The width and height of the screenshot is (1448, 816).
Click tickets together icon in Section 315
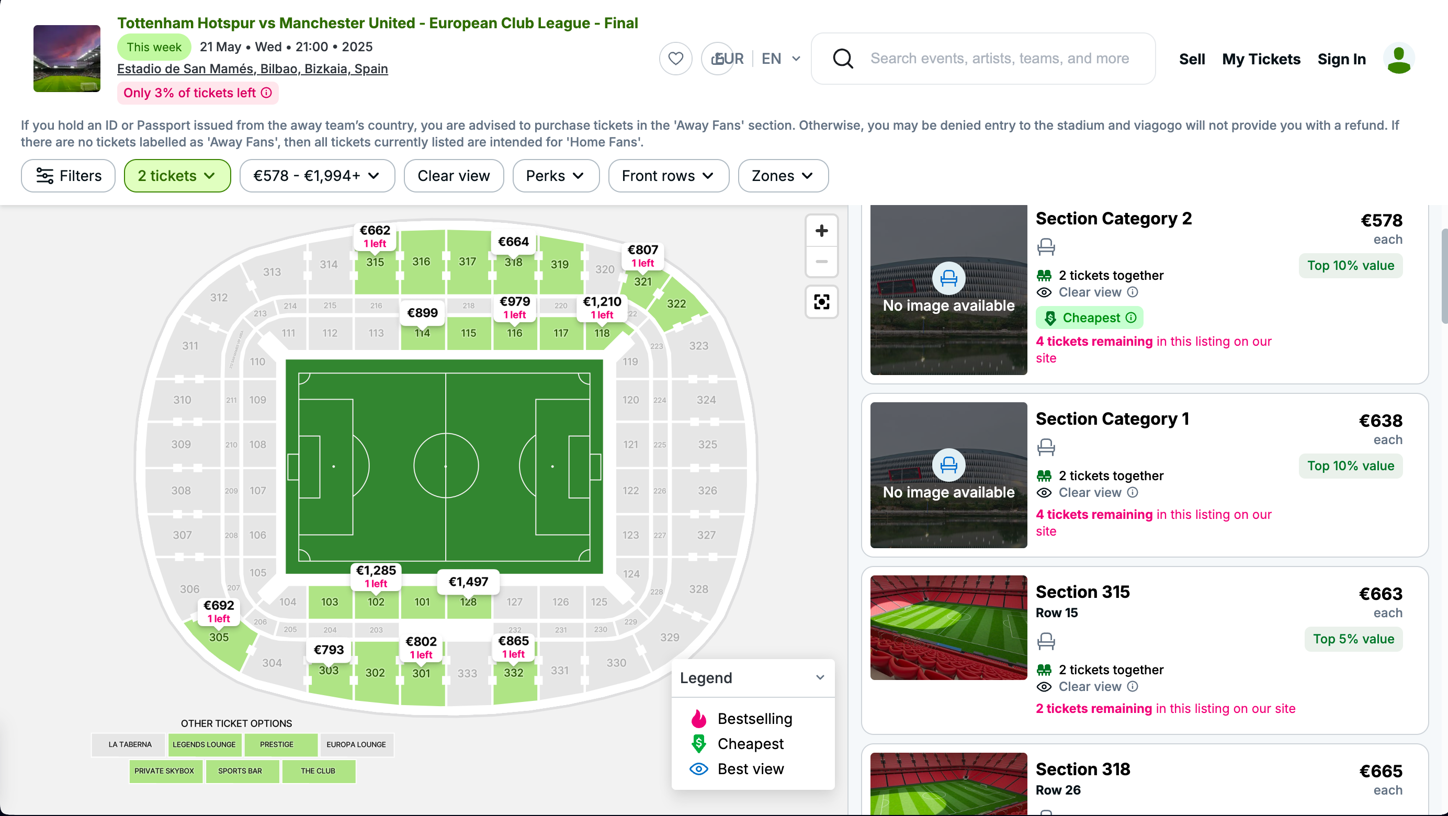click(1044, 670)
